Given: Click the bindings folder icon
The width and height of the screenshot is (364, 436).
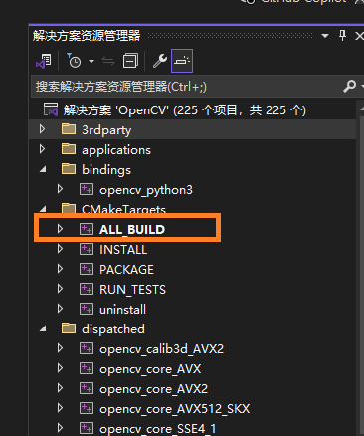Looking at the screenshot, I should (x=69, y=169).
